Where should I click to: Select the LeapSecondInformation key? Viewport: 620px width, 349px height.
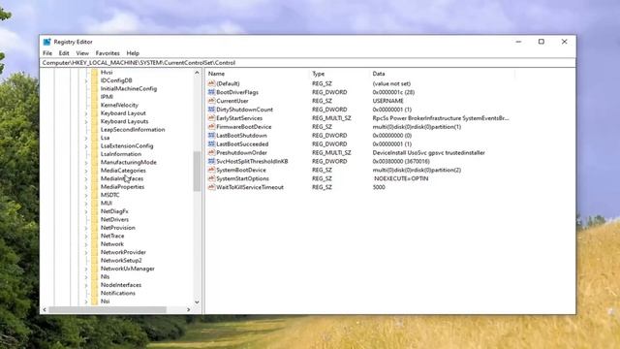coord(133,129)
